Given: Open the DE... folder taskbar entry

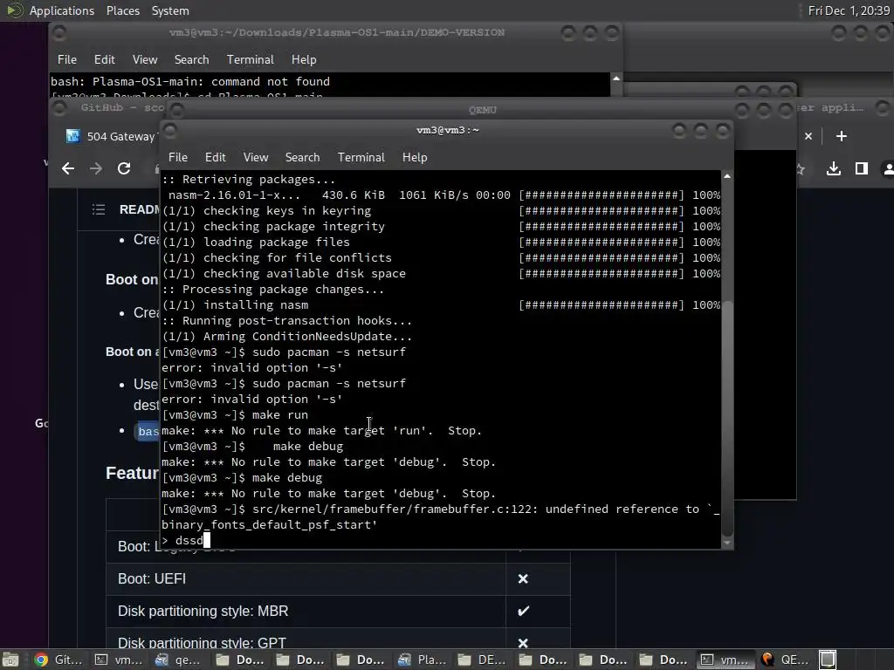Looking at the screenshot, I should (x=483, y=660).
